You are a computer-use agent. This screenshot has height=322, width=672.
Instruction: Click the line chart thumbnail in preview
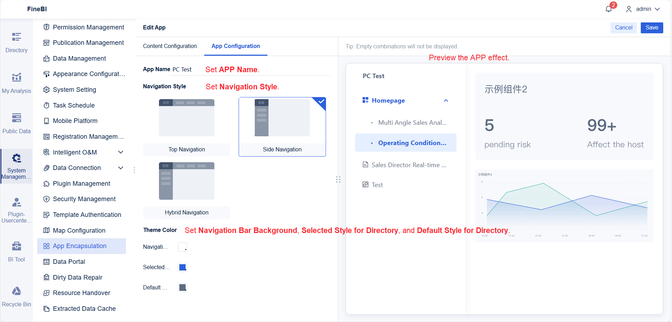click(564, 205)
